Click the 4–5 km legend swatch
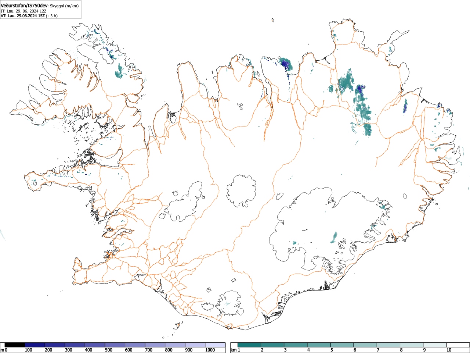Image resolution: width=470 pixels, height=353 pixels. (319, 345)
